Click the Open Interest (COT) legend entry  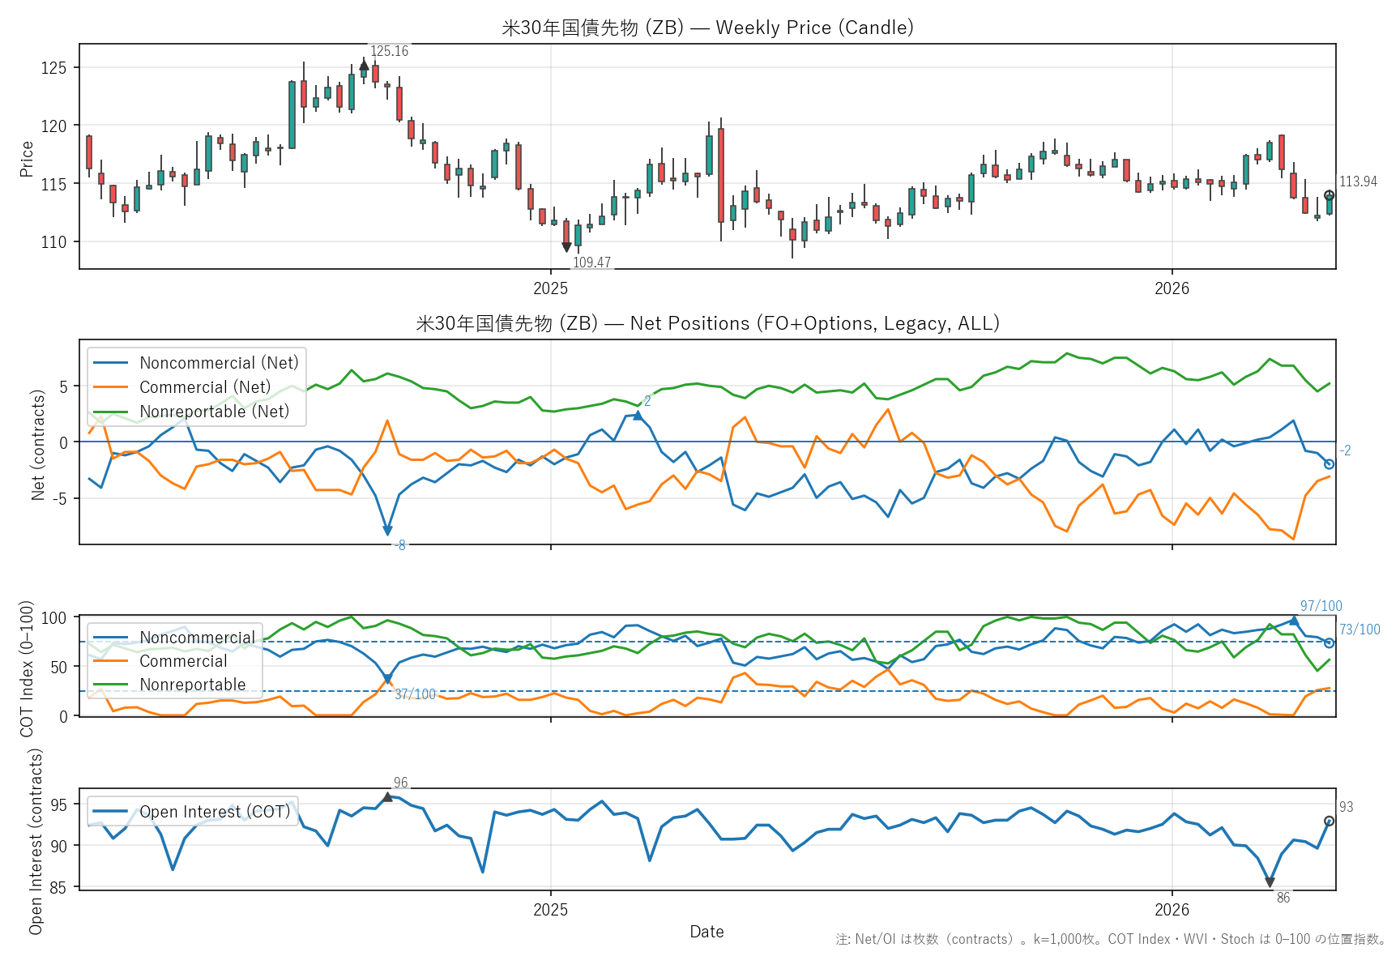pos(214,812)
